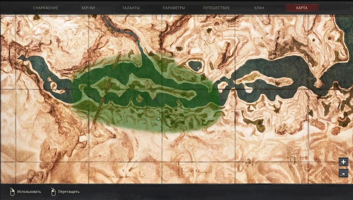The height and width of the screenshot is (200, 353).
Task: Zoom in the map with plus button
Action: 343,162
